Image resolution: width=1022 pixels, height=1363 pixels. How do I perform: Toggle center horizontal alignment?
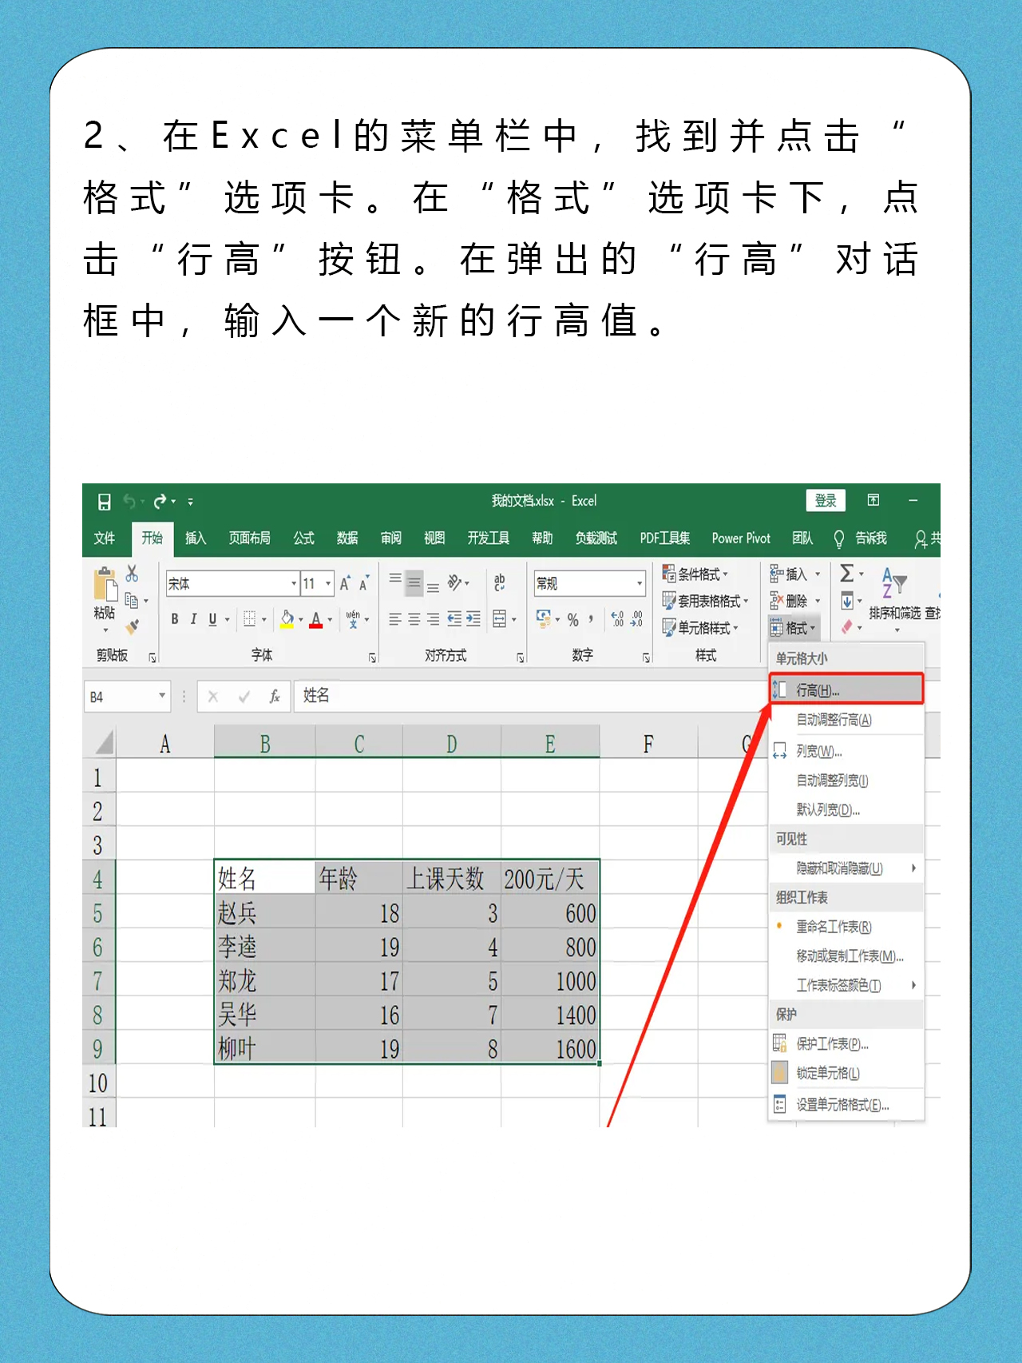pyautogui.click(x=414, y=619)
